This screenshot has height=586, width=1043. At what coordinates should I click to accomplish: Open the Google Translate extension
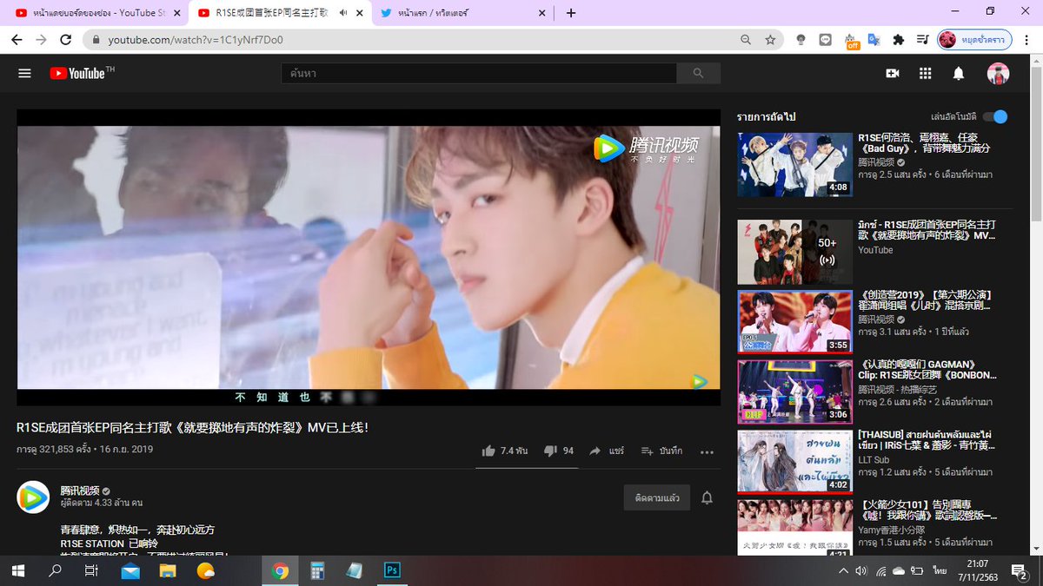coord(874,40)
